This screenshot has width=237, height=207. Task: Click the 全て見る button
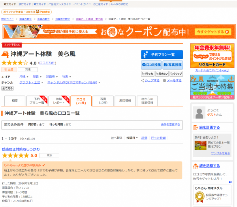[x=8, y=88]
